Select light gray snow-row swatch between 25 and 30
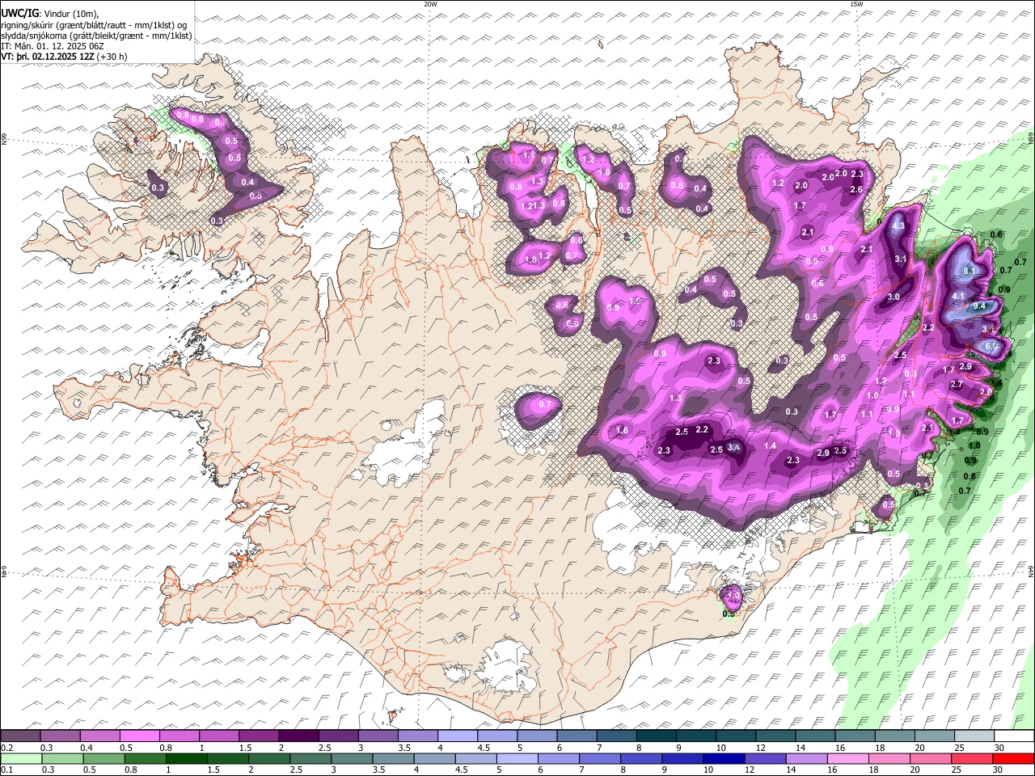Viewport: 1035px width, 776px height. point(974,736)
